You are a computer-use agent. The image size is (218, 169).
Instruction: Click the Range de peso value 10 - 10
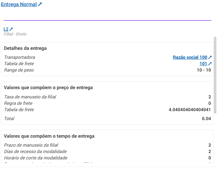pyautogui.click(x=204, y=70)
